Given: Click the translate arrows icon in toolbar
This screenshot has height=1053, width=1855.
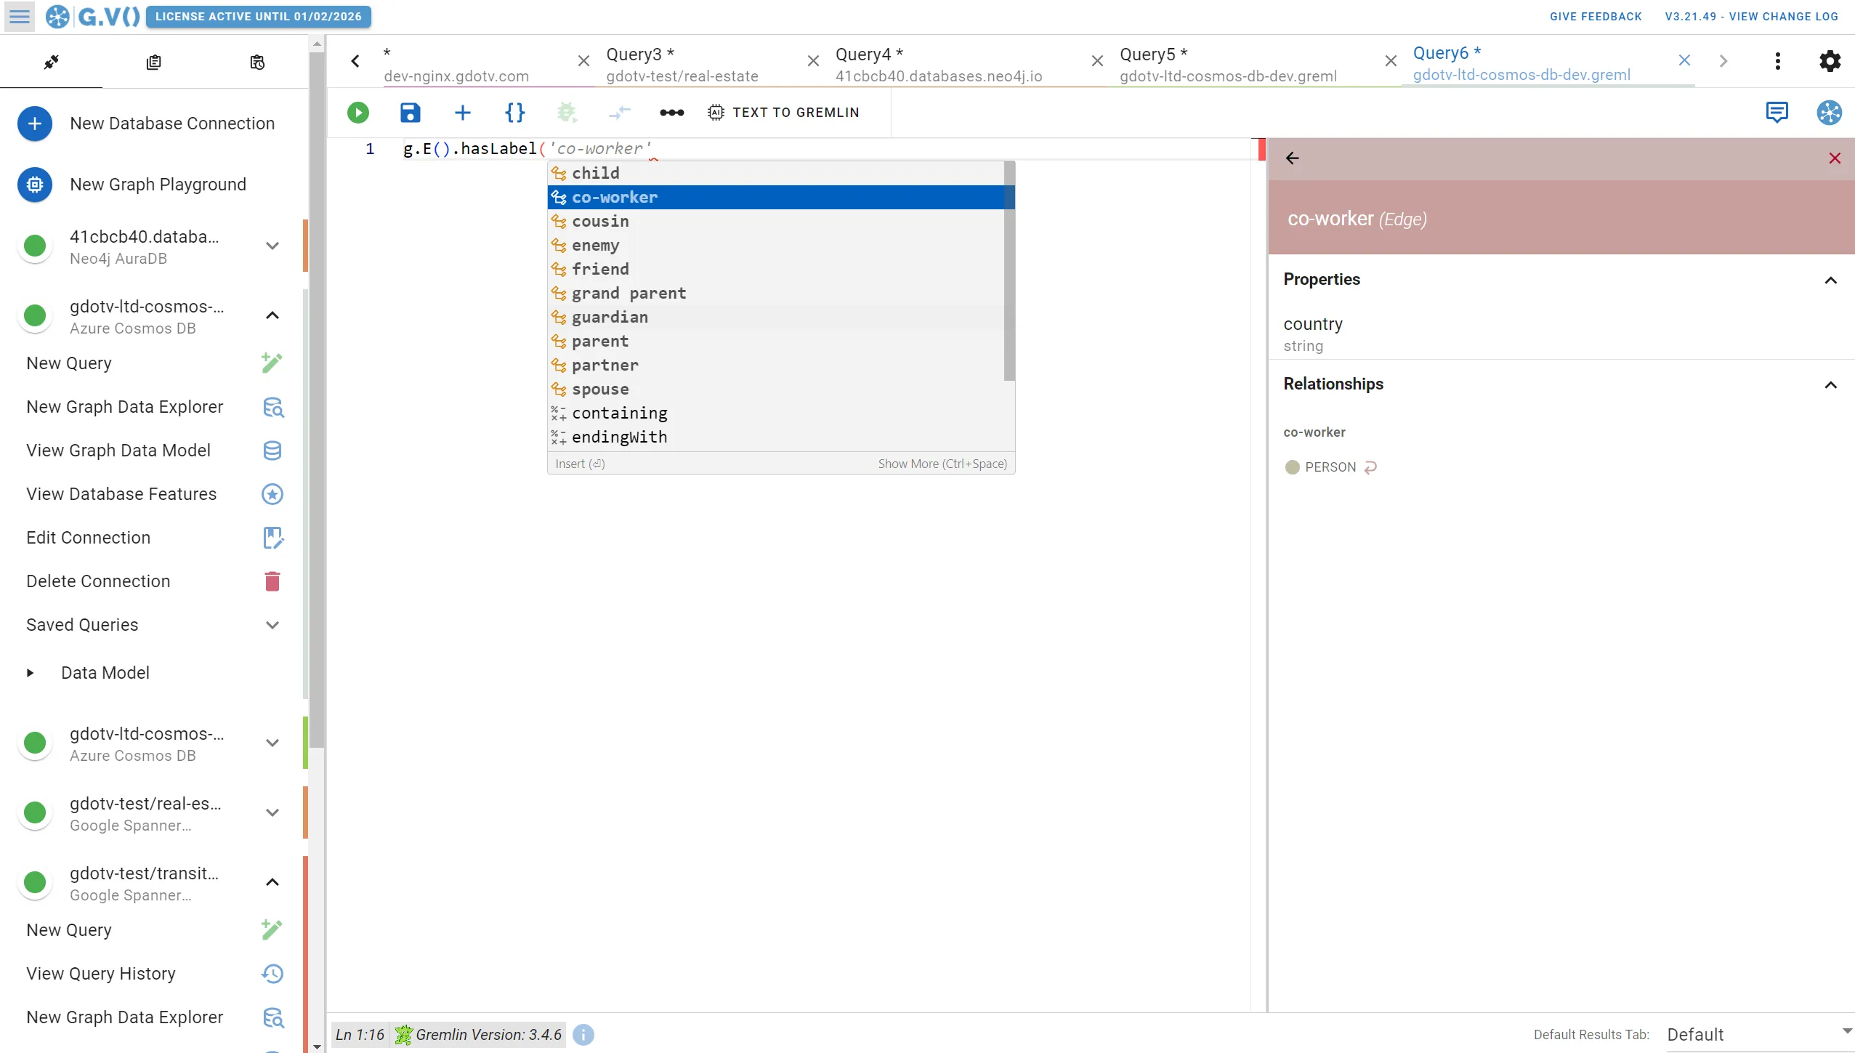Looking at the screenshot, I should pyautogui.click(x=619, y=113).
